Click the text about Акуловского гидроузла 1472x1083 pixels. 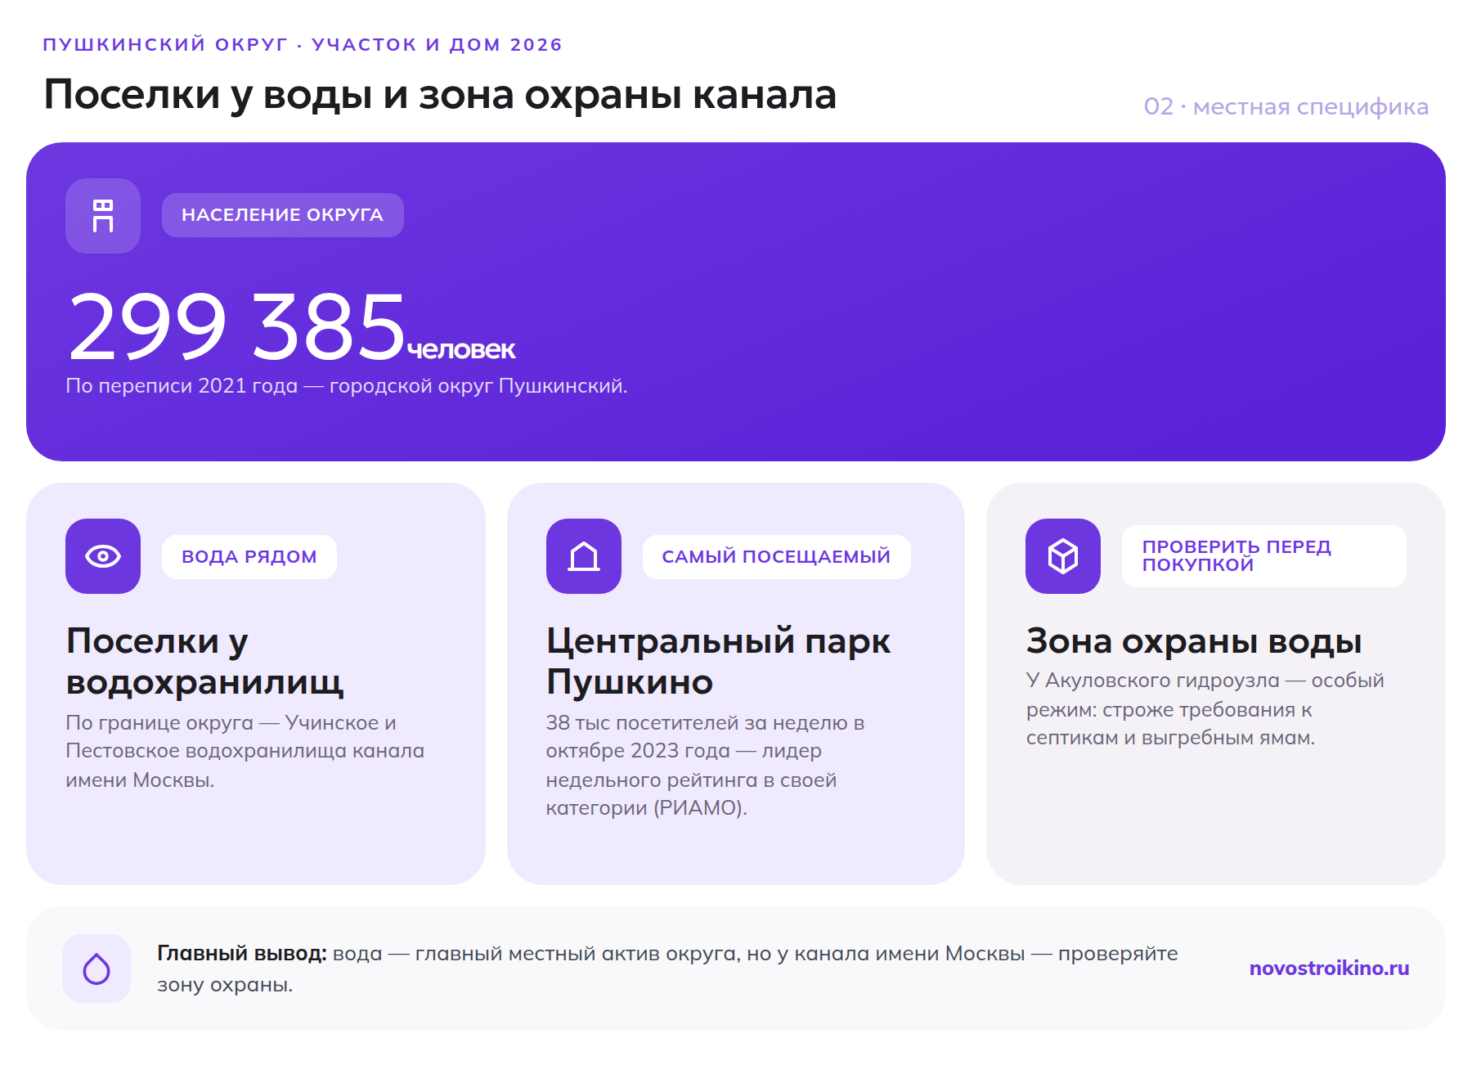pos(1205,709)
